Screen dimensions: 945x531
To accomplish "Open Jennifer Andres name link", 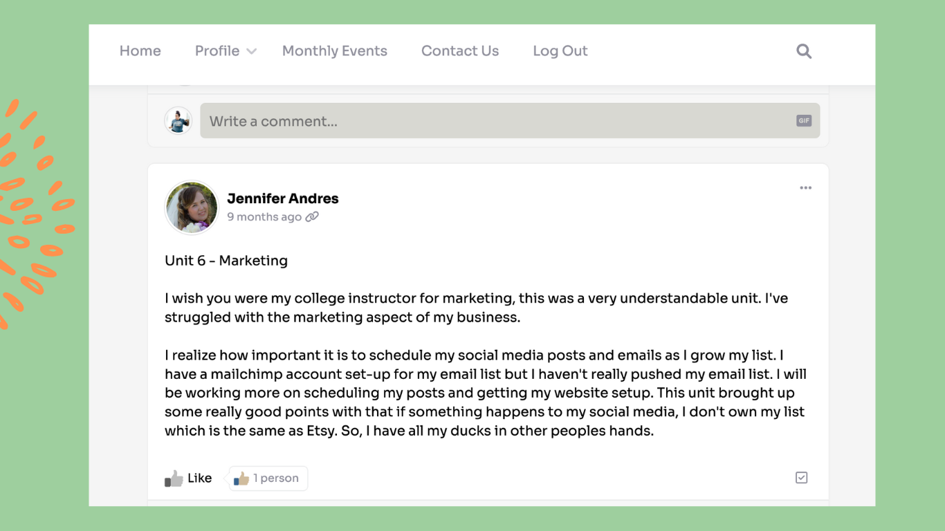I will [282, 198].
